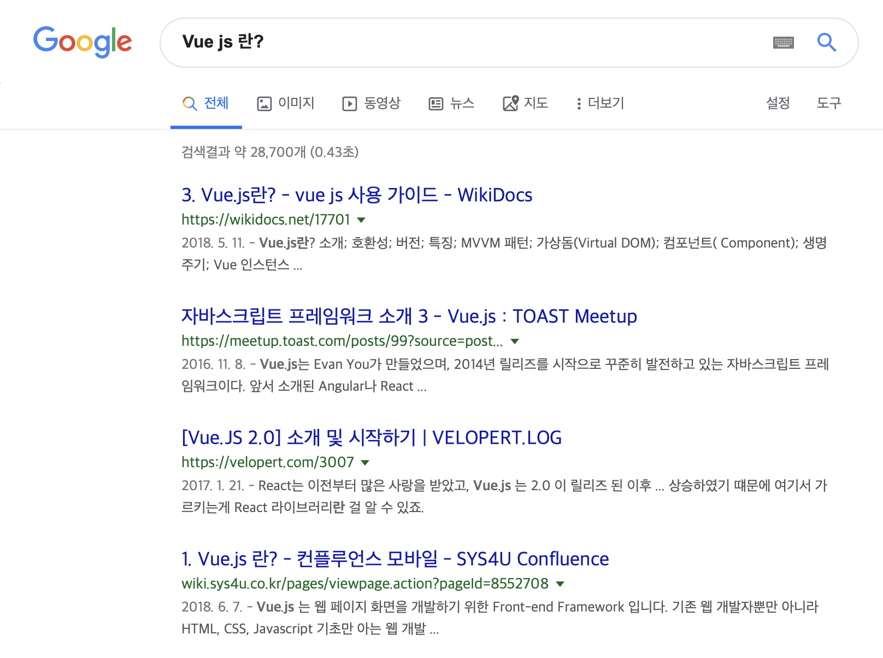This screenshot has width=883, height=658.
Task: Switch to the 뉴스 tab
Action: tap(451, 103)
